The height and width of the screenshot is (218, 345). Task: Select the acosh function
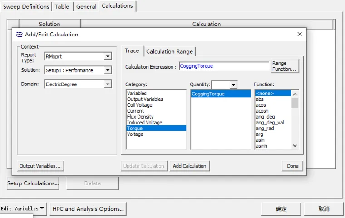click(x=273, y=111)
